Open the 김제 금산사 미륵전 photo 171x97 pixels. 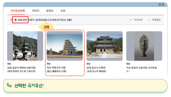pos(105,46)
